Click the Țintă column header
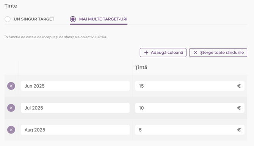The image size is (254, 146). [141, 68]
